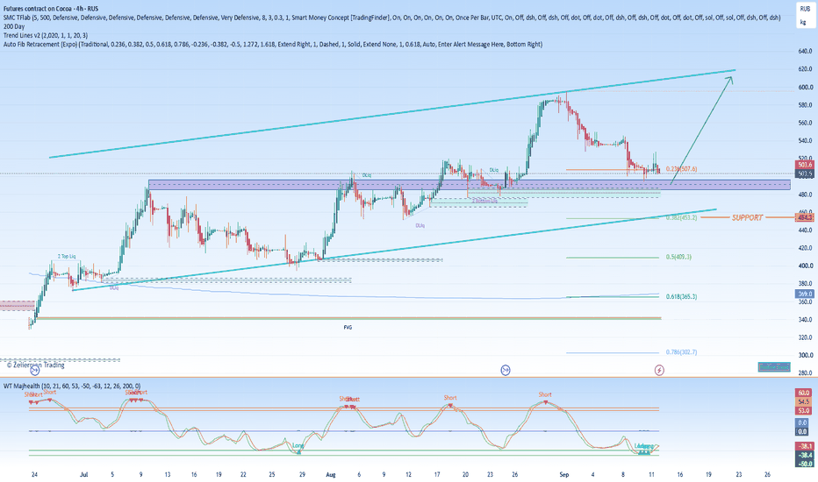The height and width of the screenshot is (482, 818).
Task: Click the Long signal marker in oscillator
Action: coord(298,446)
